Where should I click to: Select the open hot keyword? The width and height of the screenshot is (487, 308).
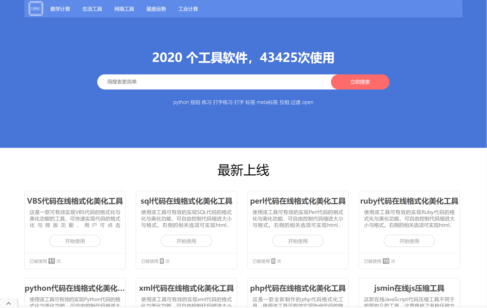307,102
